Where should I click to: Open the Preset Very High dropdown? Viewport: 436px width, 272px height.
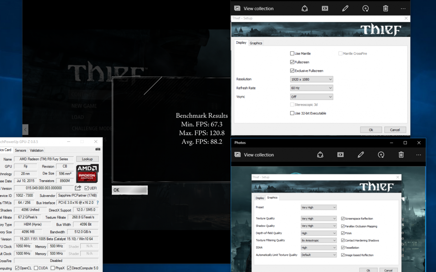[319, 207]
